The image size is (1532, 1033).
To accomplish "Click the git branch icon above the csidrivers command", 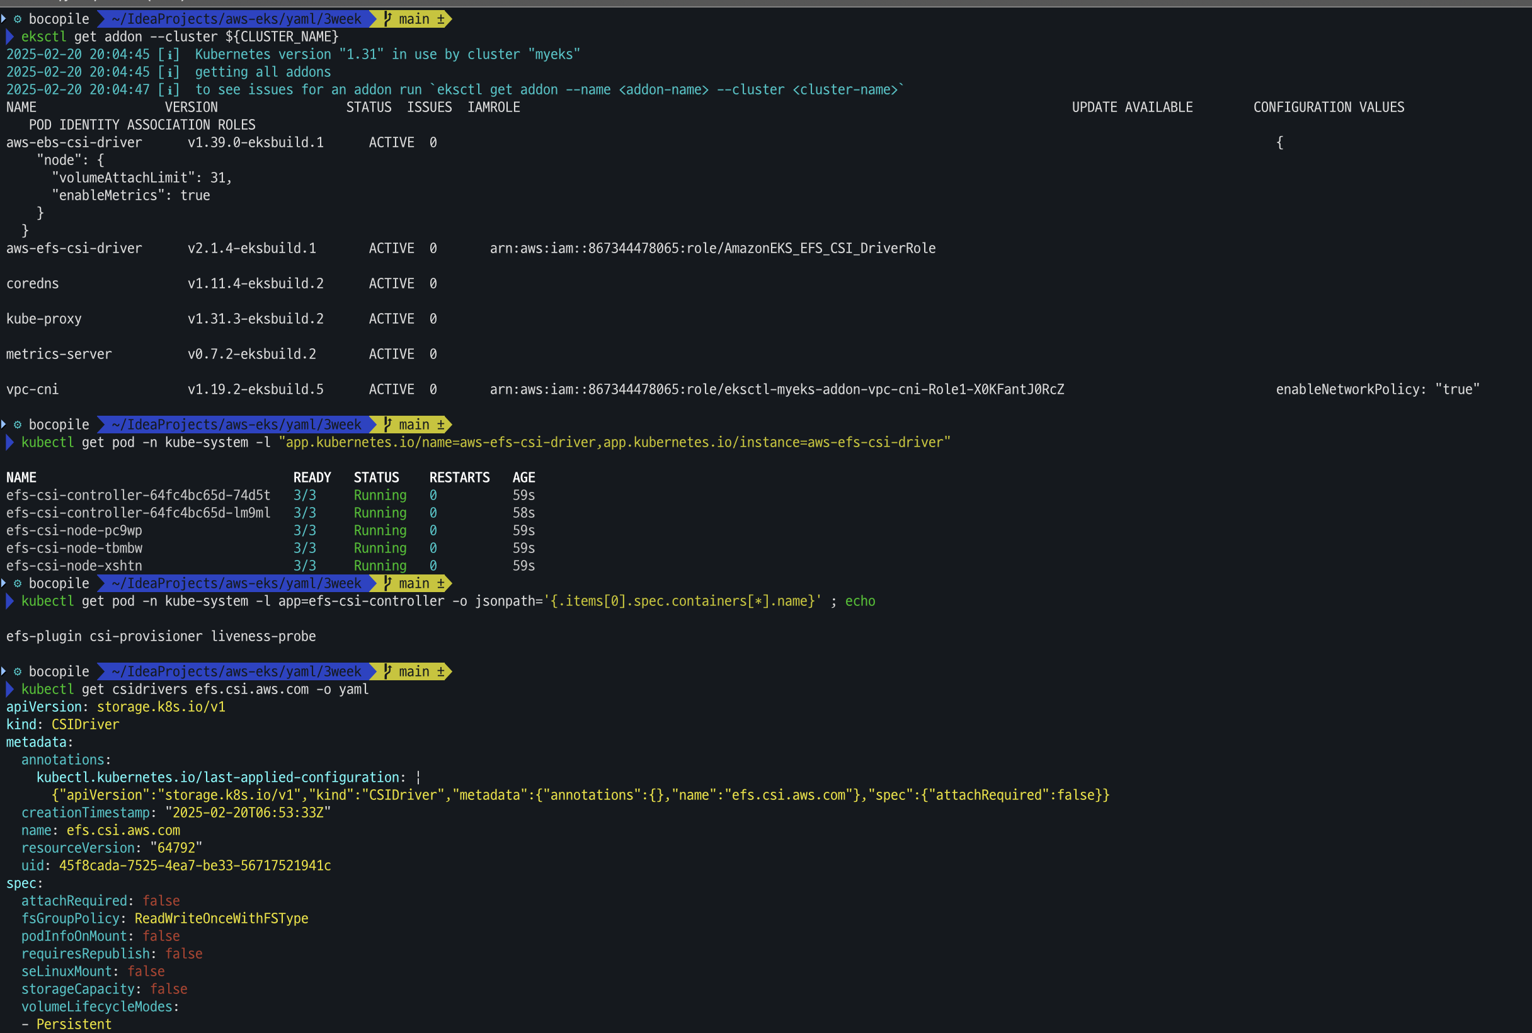I will tap(387, 671).
